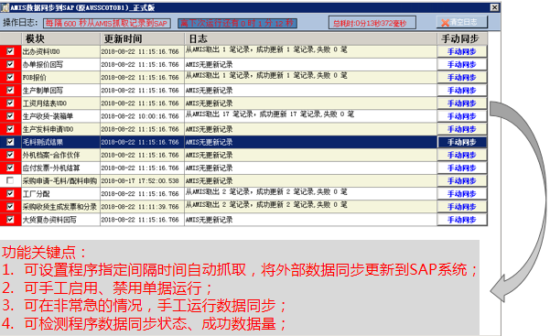The width and height of the screenshot is (550, 336).
Task: Uncheck the 出办资料UDO module checkbox
Action: pos(10,51)
